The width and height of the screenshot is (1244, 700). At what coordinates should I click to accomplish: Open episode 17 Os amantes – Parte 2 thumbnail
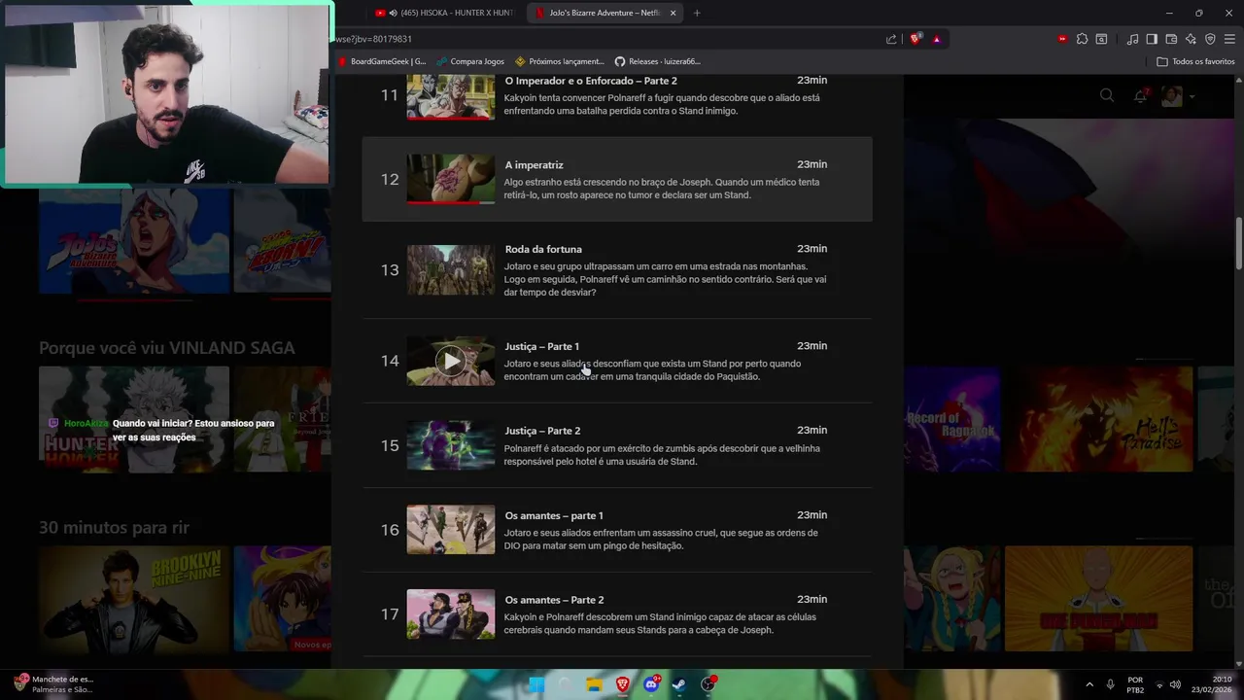coord(451,614)
